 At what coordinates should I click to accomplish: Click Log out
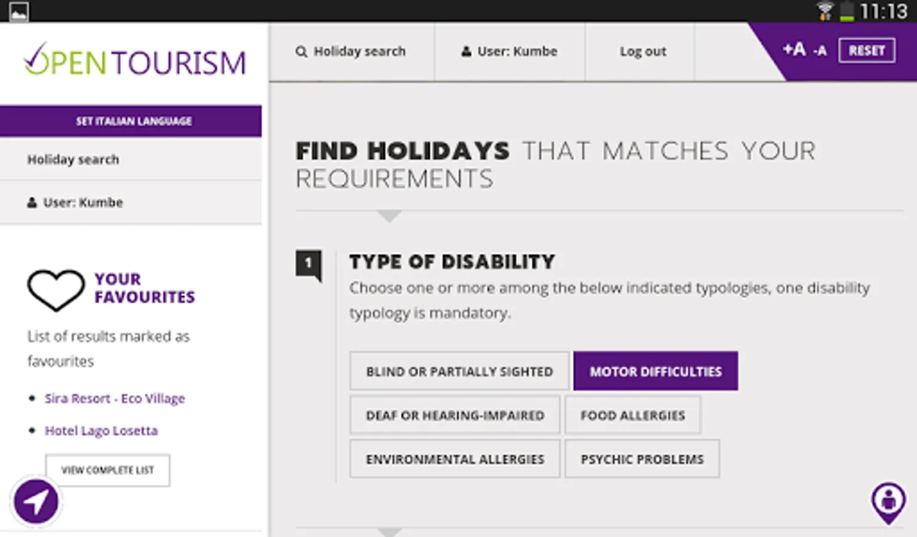coord(642,51)
